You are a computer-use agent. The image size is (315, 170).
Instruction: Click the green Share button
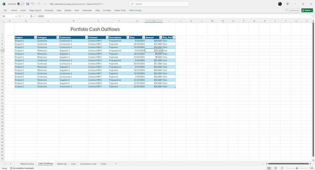(x=307, y=10)
